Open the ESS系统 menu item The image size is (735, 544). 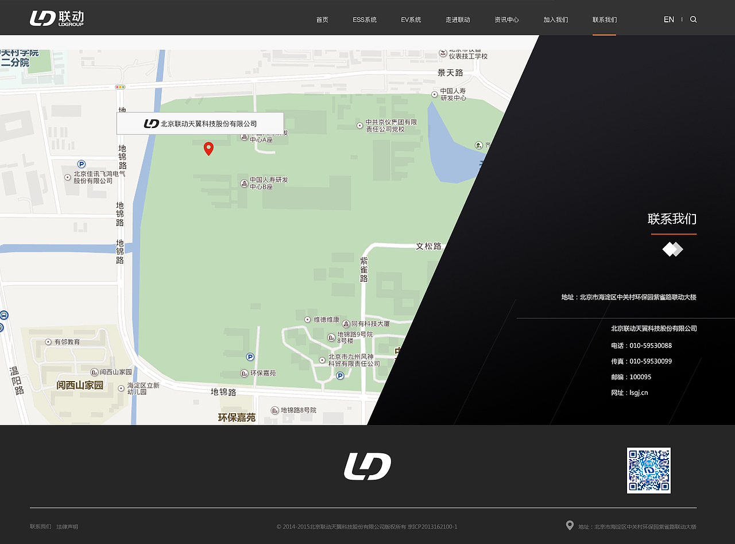(365, 20)
